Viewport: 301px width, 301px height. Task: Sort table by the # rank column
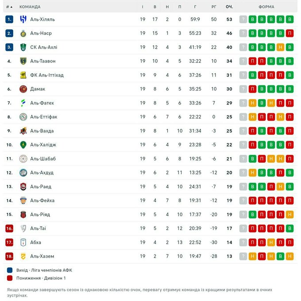pyautogui.click(x=9, y=7)
